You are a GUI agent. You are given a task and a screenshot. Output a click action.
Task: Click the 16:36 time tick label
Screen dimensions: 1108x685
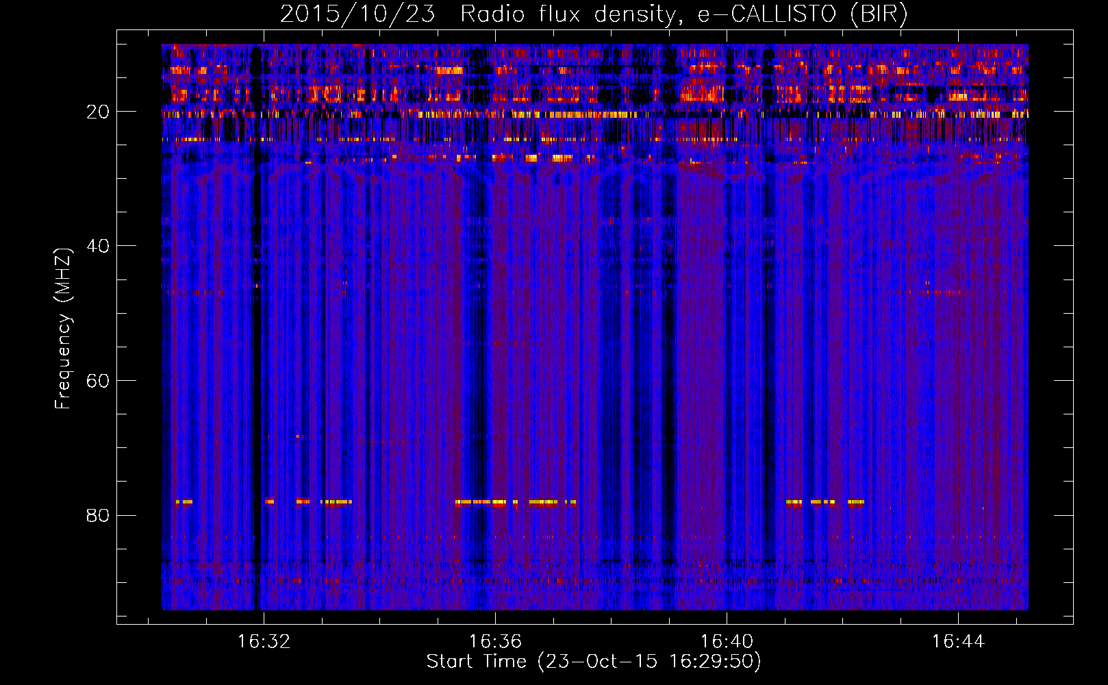495,641
